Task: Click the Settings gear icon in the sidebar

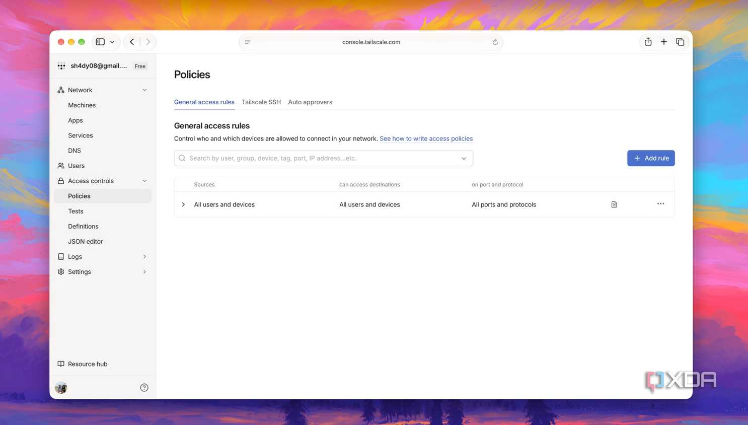Action: tap(61, 271)
